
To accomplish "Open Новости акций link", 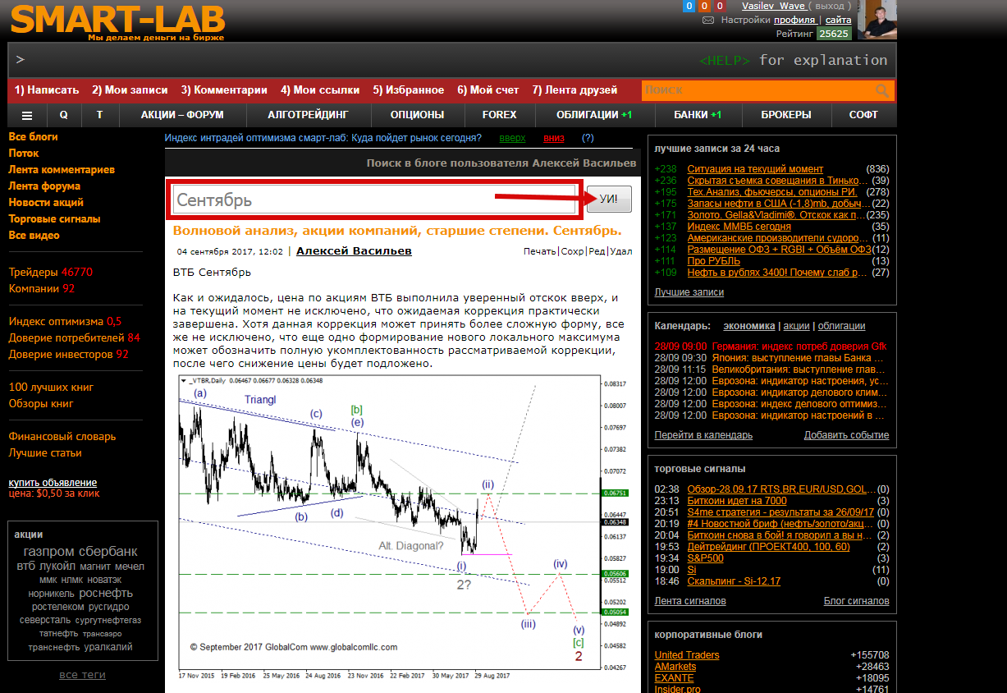I will [x=46, y=203].
